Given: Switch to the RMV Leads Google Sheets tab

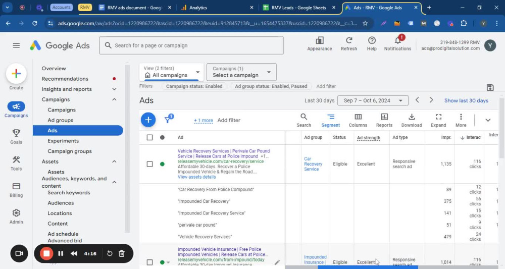Looking at the screenshot, I should pos(298,8).
